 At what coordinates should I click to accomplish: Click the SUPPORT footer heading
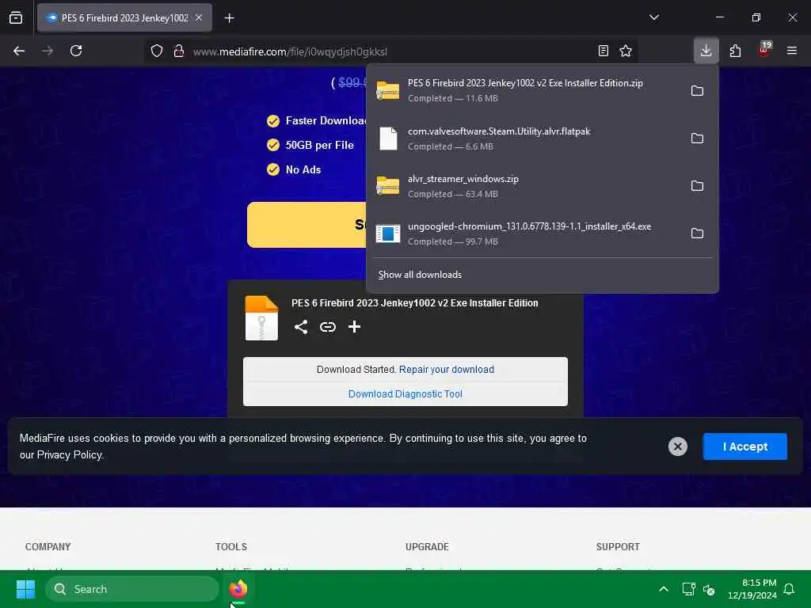[x=618, y=546]
